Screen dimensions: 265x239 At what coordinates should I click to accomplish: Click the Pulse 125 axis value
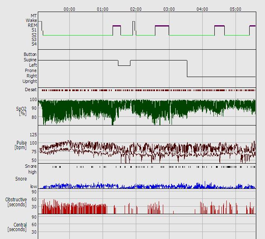[33, 135]
